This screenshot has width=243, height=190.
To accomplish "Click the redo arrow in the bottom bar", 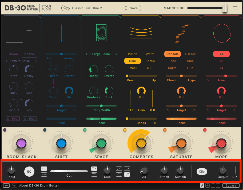I will (x=14, y=185).
